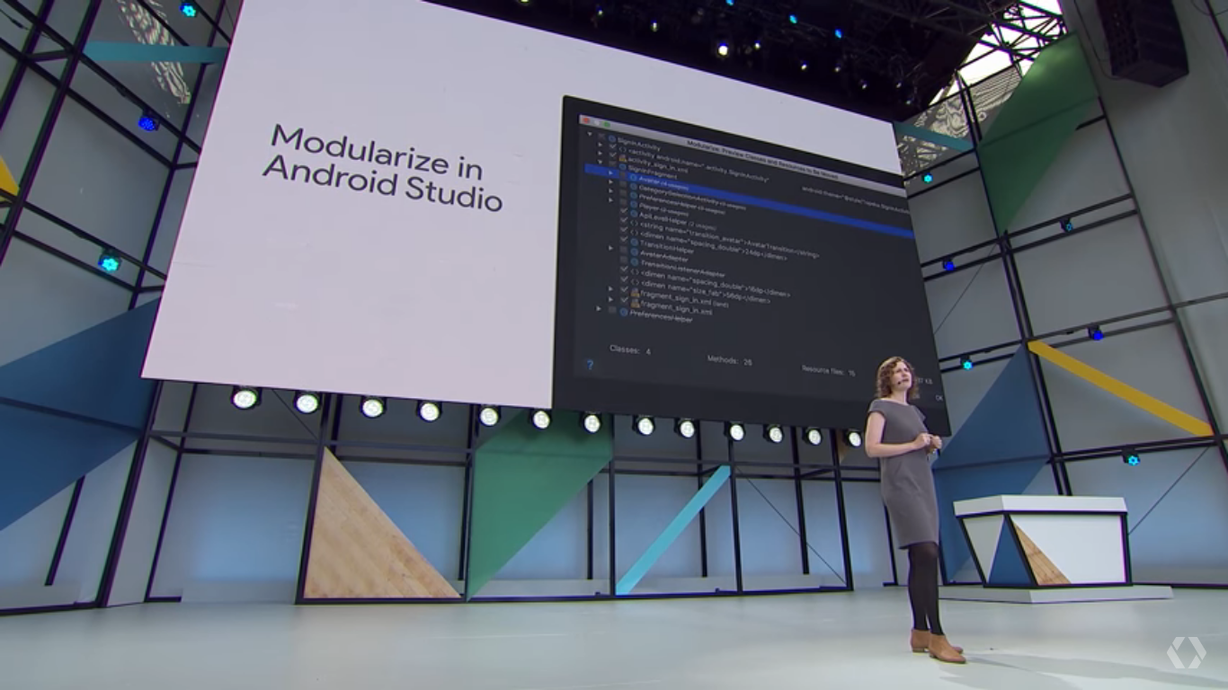Viewport: 1228px width, 690px height.
Task: Select the TransitionHelper row label
Action: click(666, 247)
